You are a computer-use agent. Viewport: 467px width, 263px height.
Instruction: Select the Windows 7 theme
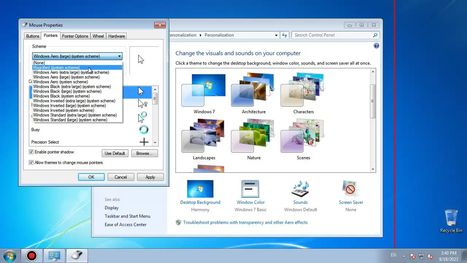click(204, 94)
